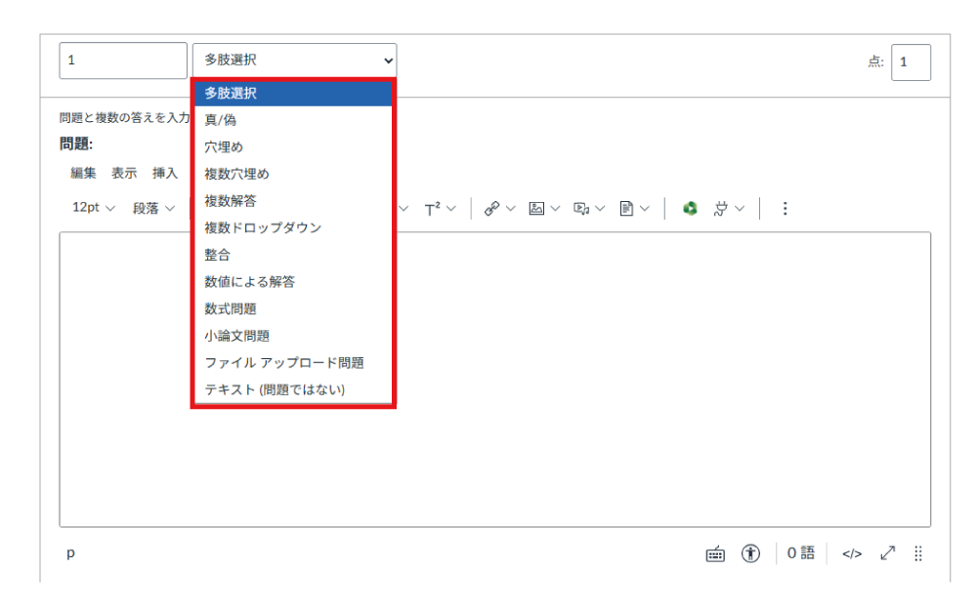The width and height of the screenshot is (977, 610).
Task: Open the overflow menu with three dots
Action: click(786, 208)
